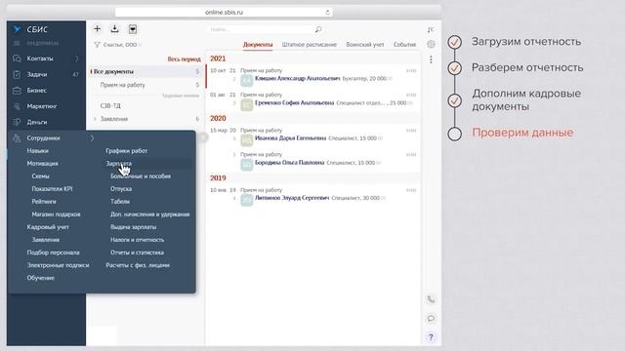Select Больничные и пособия menu item

[141, 176]
